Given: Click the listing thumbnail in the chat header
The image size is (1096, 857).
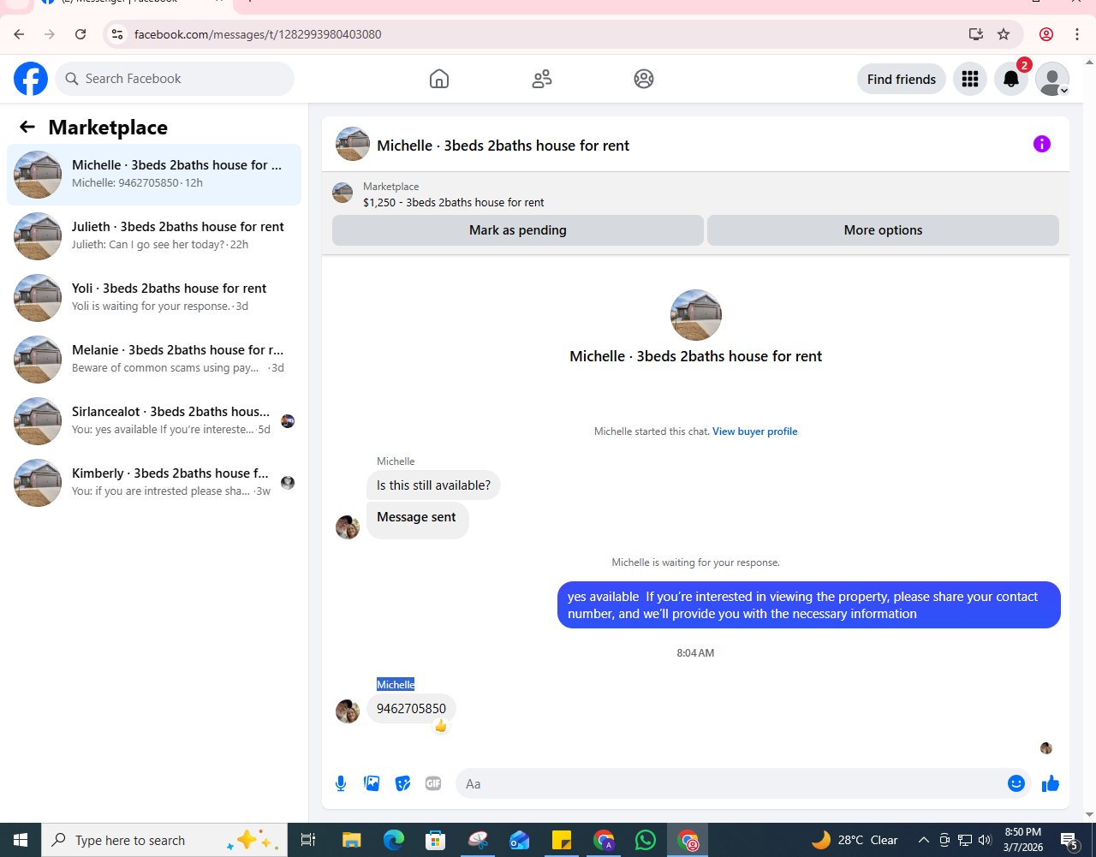Looking at the screenshot, I should [x=353, y=145].
